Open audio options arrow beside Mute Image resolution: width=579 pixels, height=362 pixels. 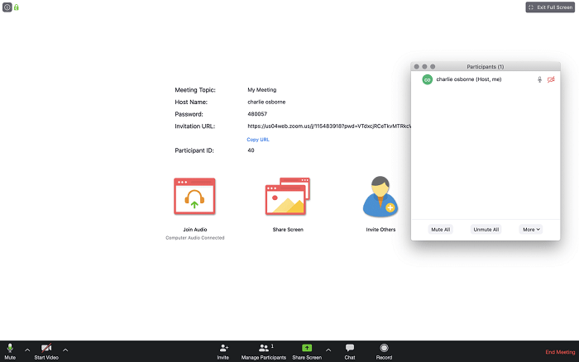(27, 350)
